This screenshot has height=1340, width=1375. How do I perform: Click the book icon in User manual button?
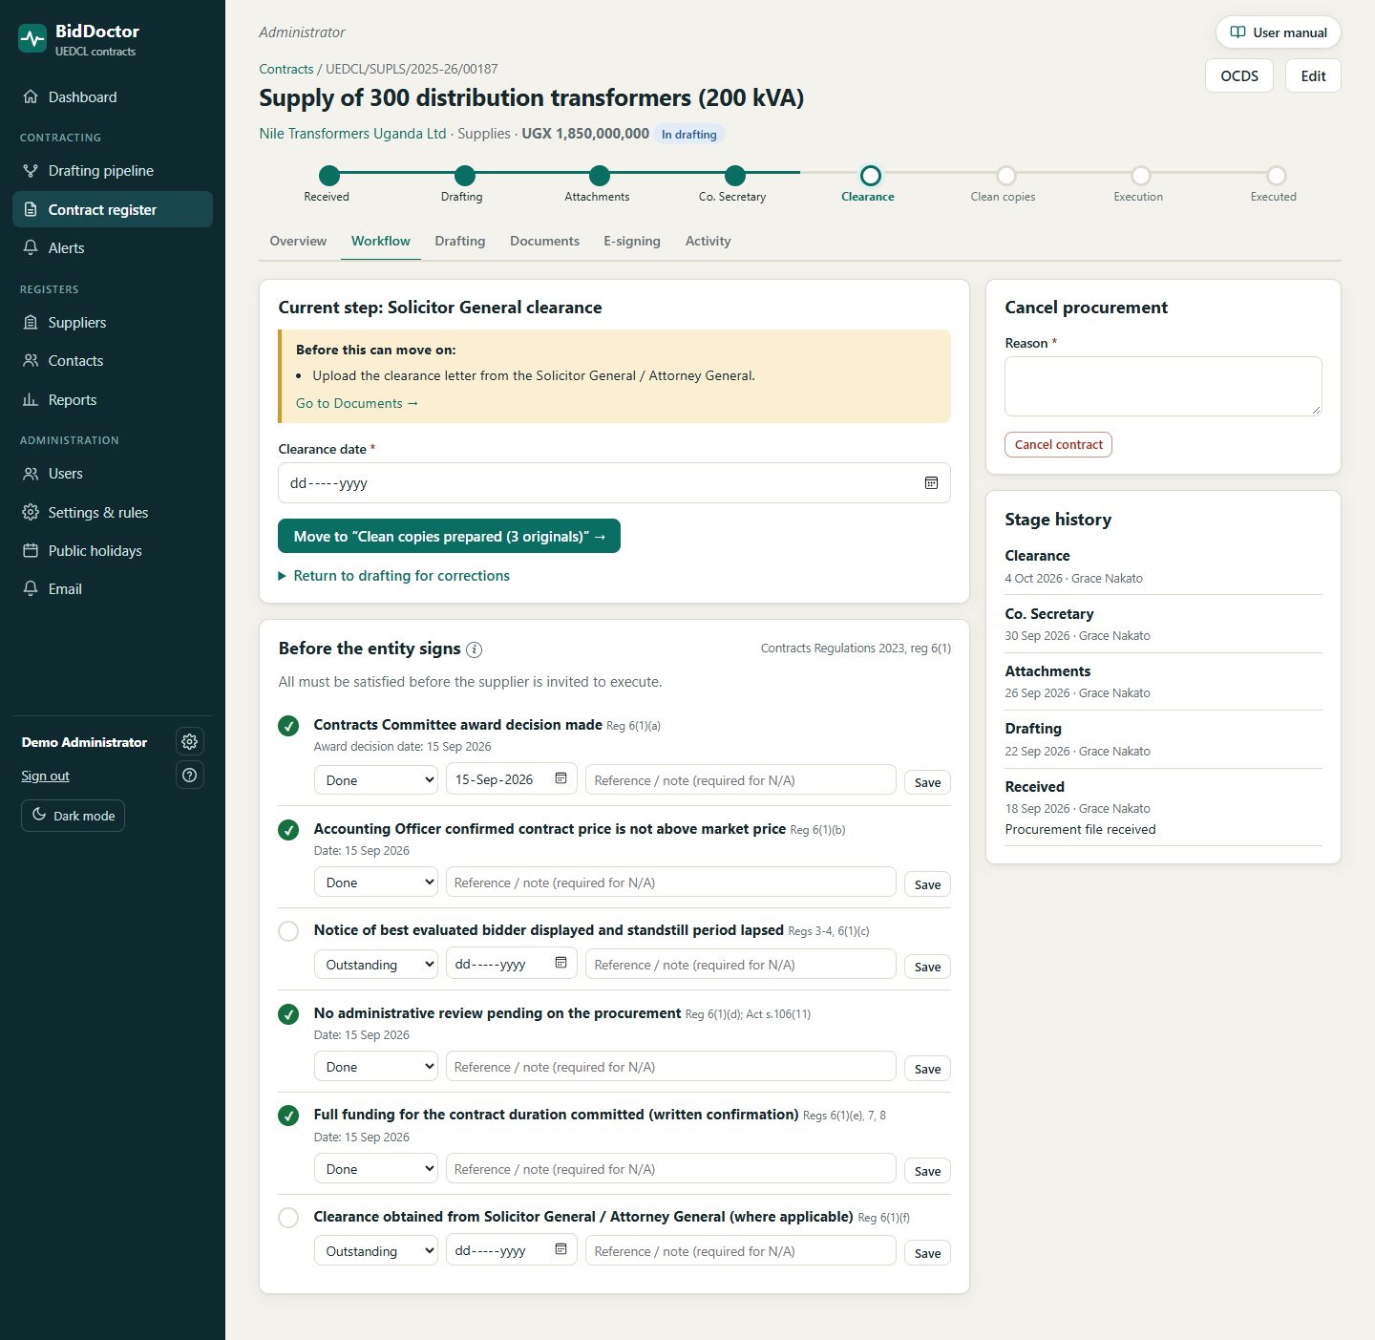point(1237,32)
